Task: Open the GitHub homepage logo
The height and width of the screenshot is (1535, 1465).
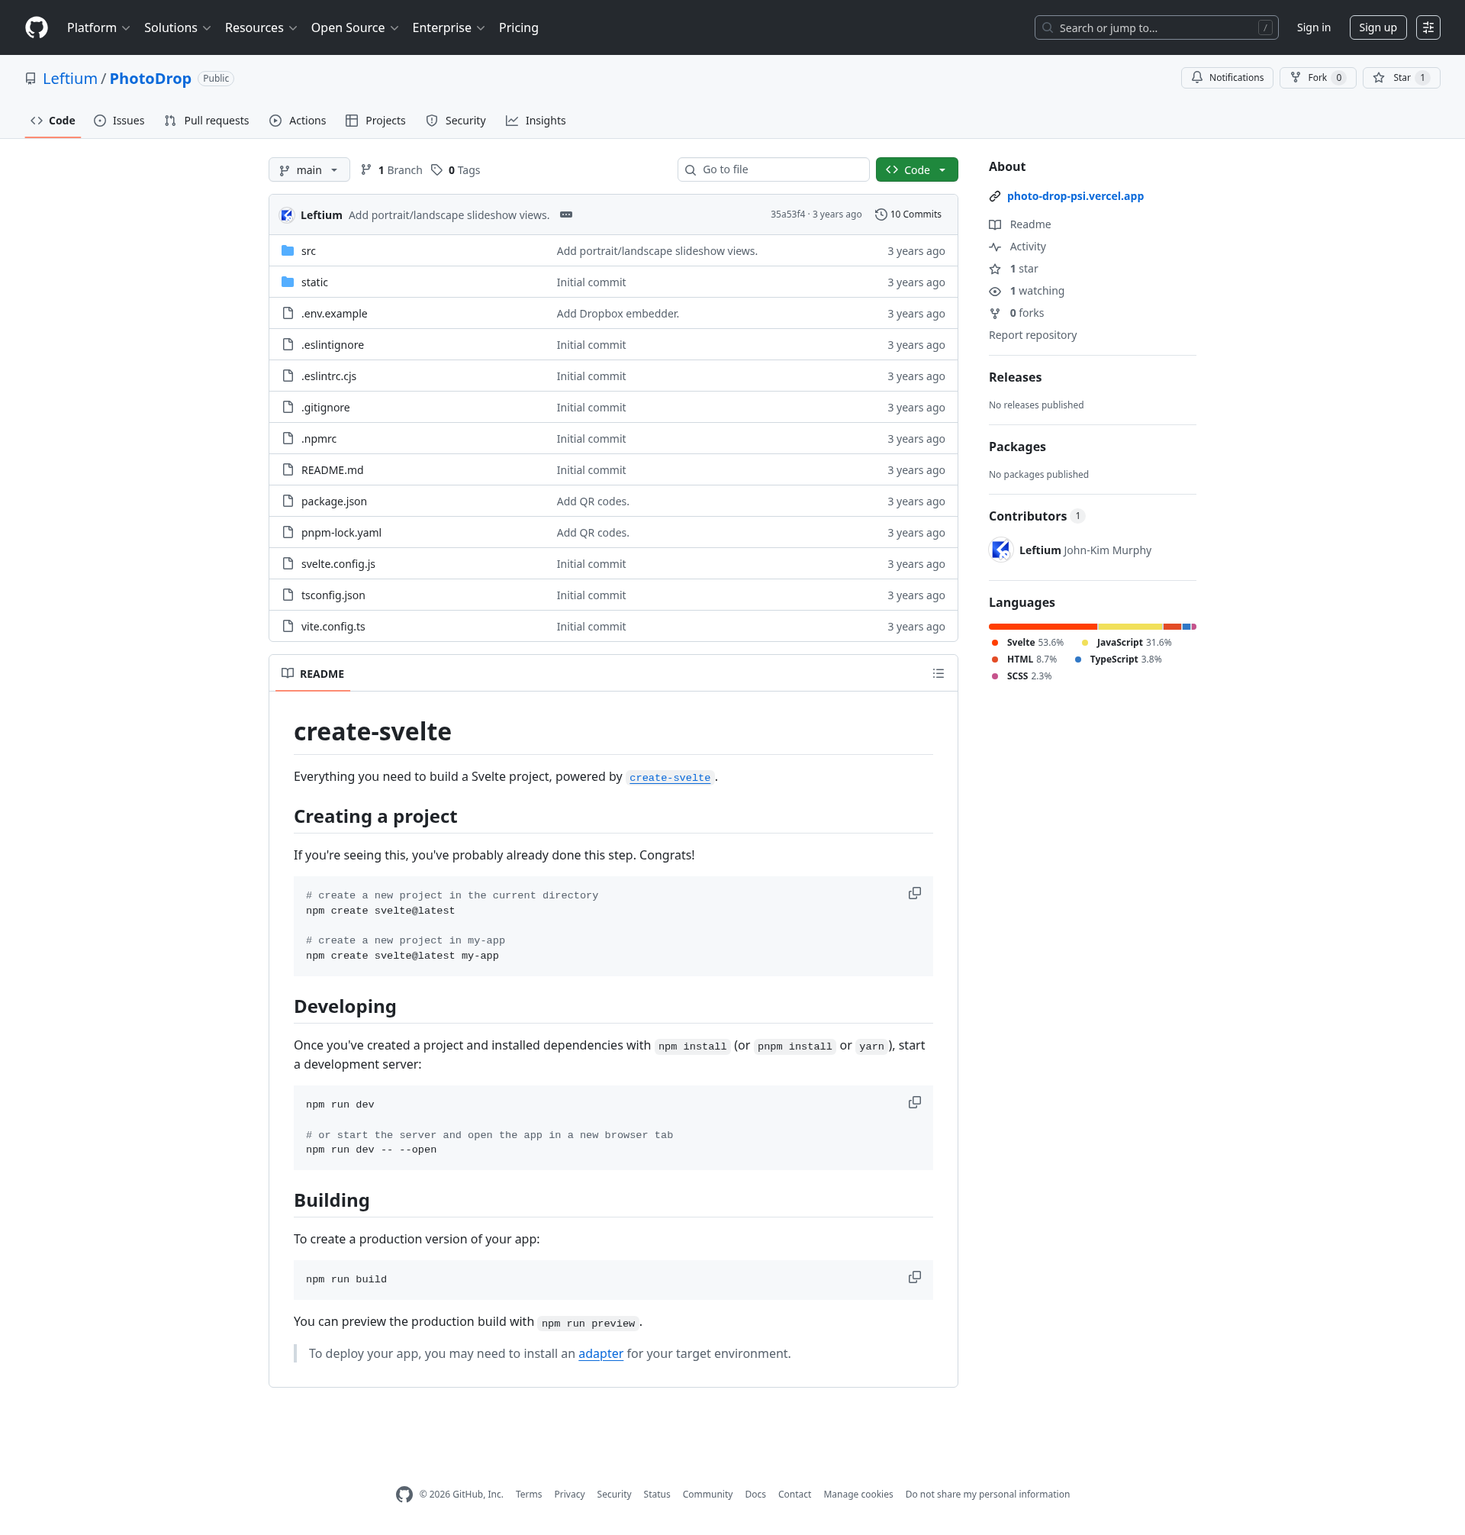Action: (x=37, y=27)
